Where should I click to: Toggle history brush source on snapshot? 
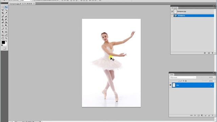click(x=172, y=12)
